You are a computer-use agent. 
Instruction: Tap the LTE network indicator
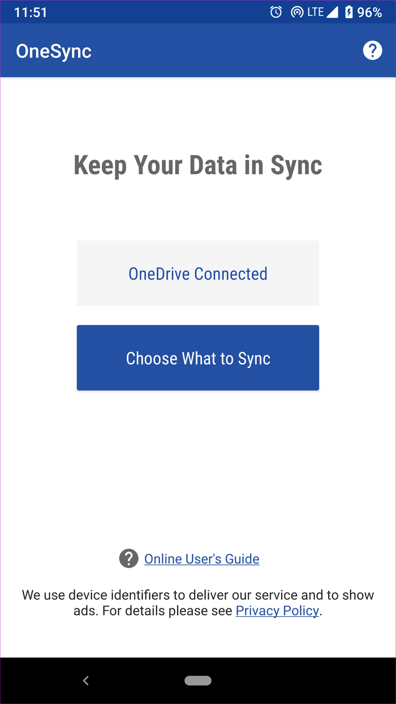pyautogui.click(x=315, y=12)
